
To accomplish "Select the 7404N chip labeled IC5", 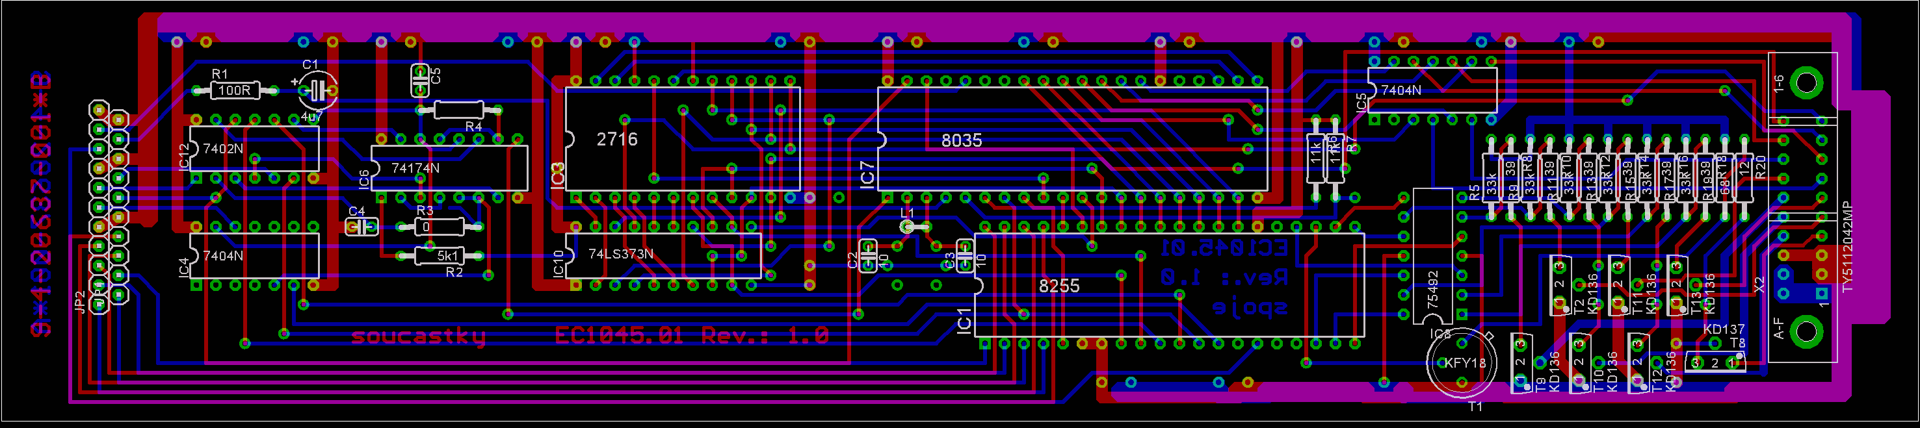I will [1431, 90].
